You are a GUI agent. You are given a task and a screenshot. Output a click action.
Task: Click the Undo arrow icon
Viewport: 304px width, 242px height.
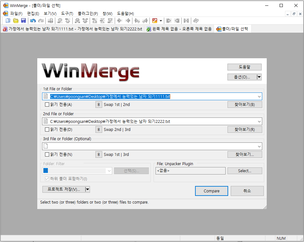point(33,21)
